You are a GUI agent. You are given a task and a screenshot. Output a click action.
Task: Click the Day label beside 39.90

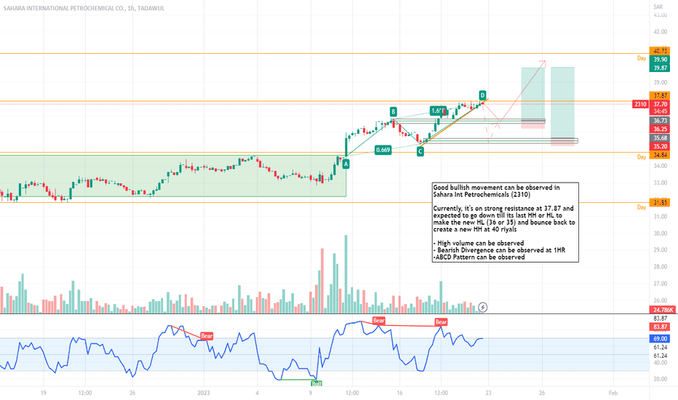tap(642, 58)
